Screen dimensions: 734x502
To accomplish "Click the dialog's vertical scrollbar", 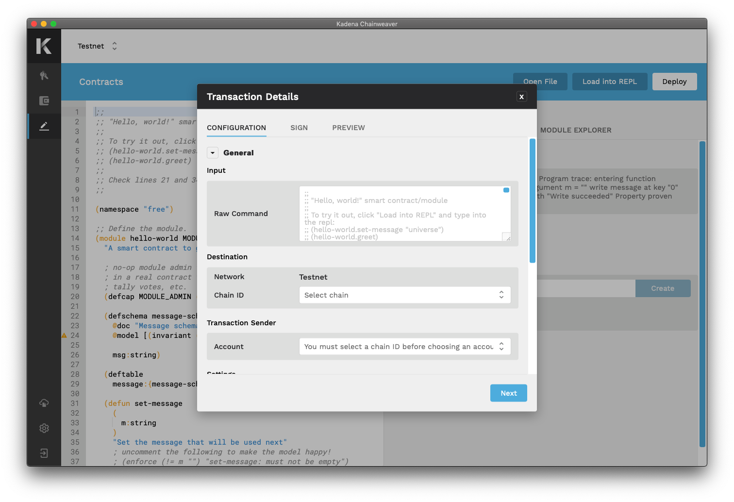I will click(532, 201).
